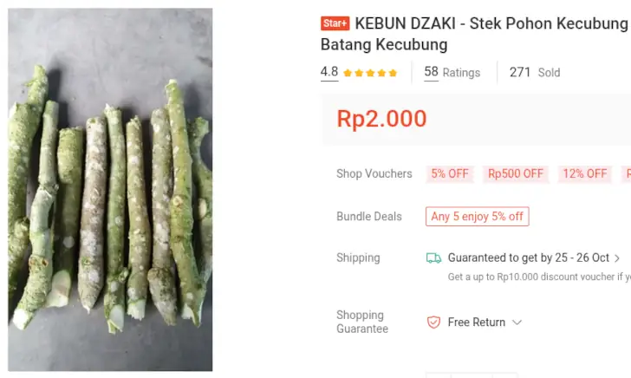Click the 271 Sold count
Image resolution: width=631 pixels, height=378 pixels.
tap(534, 73)
